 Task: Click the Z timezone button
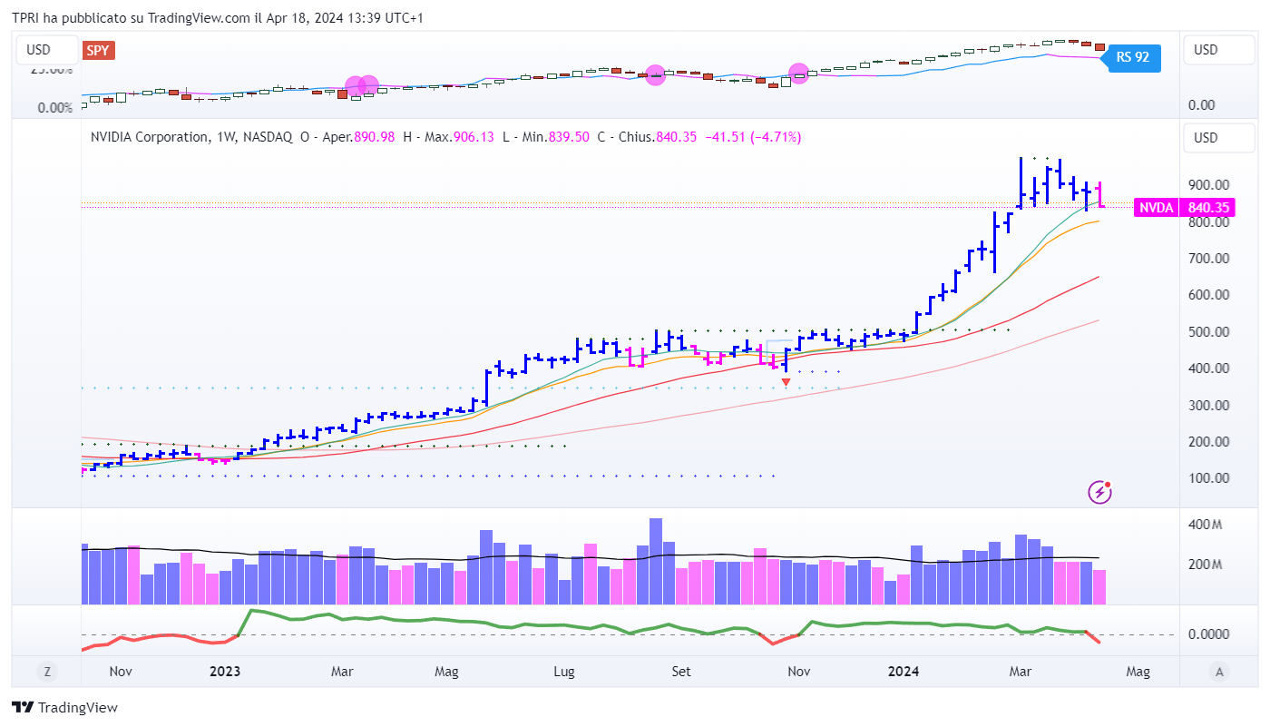[x=46, y=672]
